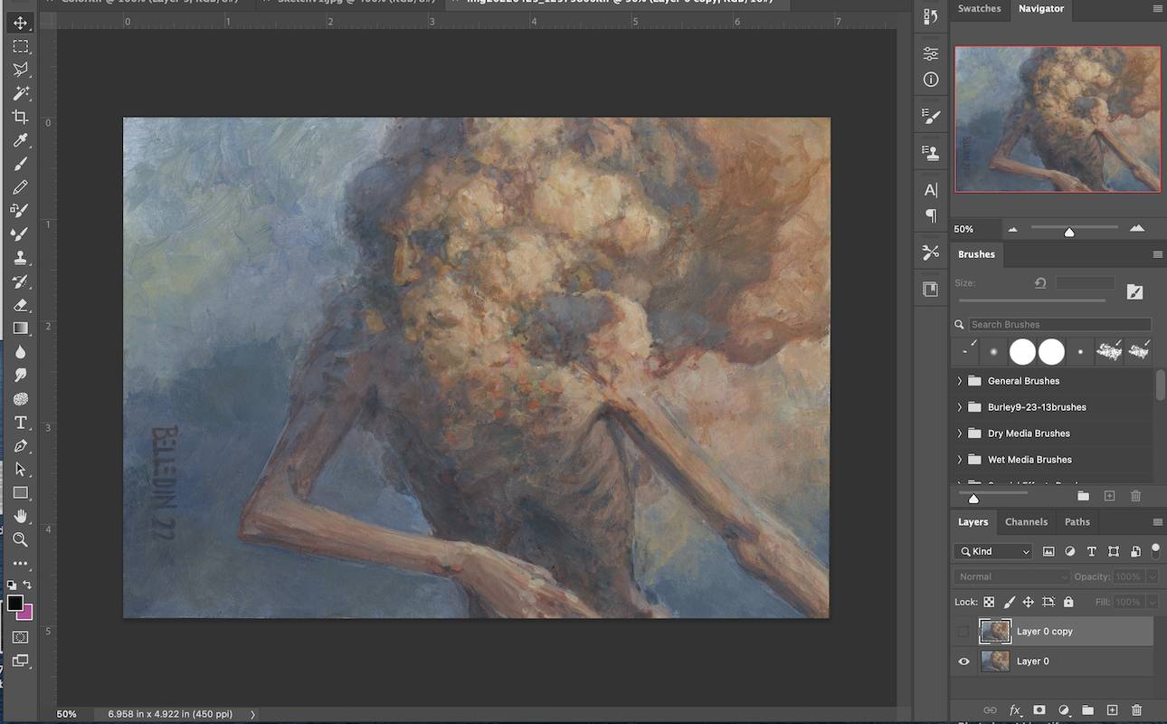1167x724 pixels.
Task: Create new adjustment layer
Action: [x=1064, y=710]
